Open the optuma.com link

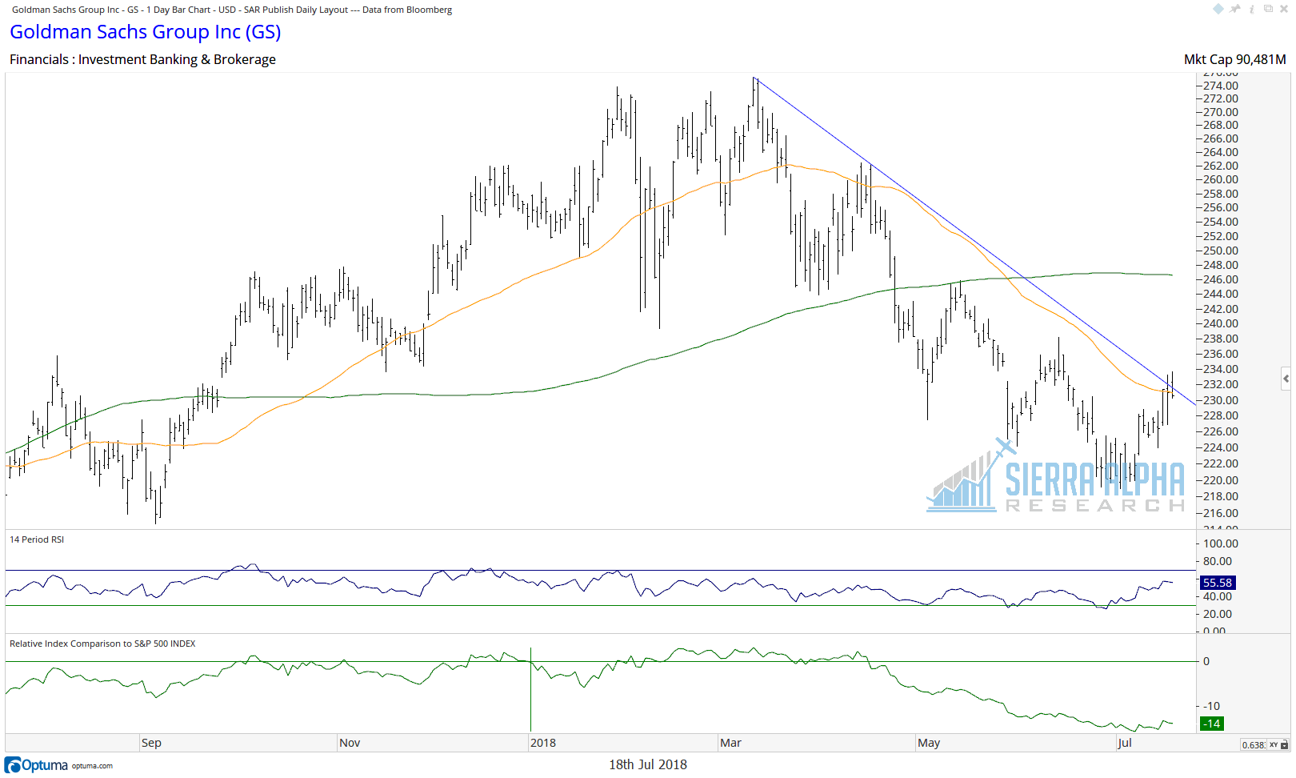click(92, 766)
